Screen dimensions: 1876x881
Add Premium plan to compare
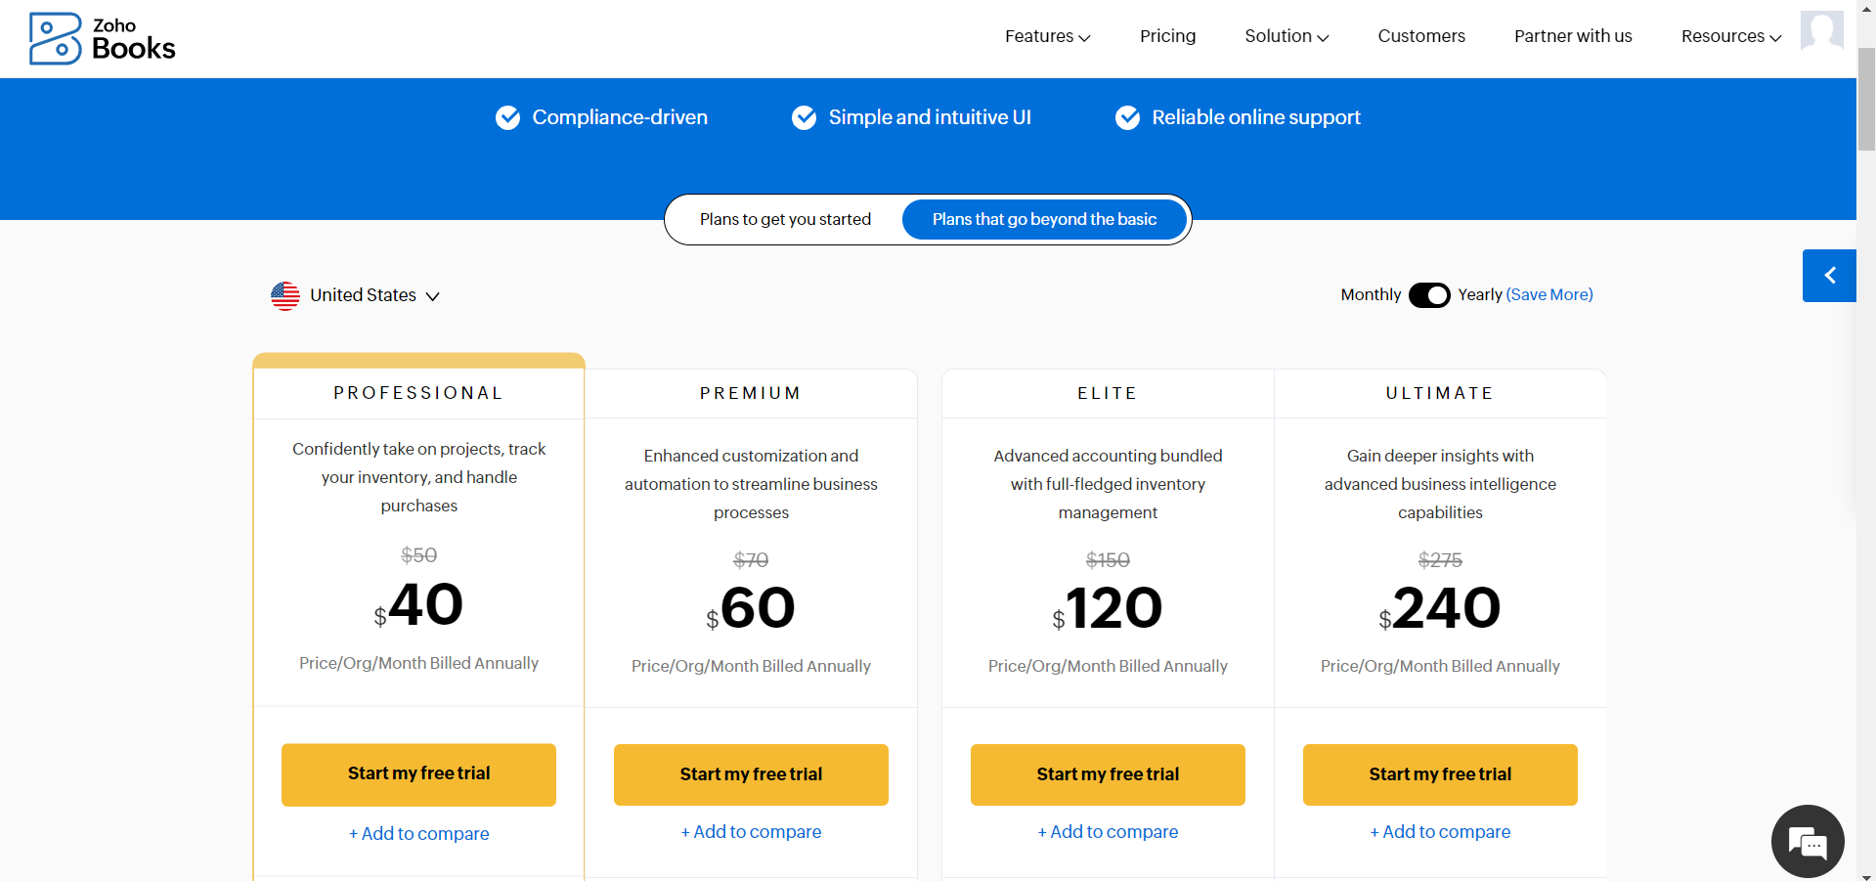(x=751, y=832)
